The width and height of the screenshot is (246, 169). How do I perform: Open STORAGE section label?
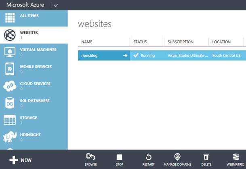28,118
